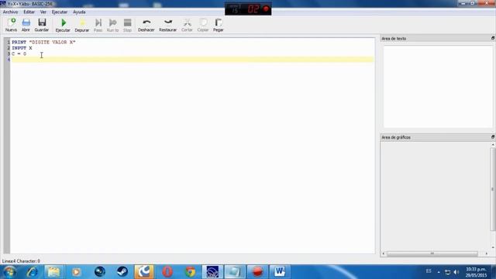Open Microsoft Word from the taskbar
This screenshot has height=279, width=496.
pyautogui.click(x=280, y=272)
